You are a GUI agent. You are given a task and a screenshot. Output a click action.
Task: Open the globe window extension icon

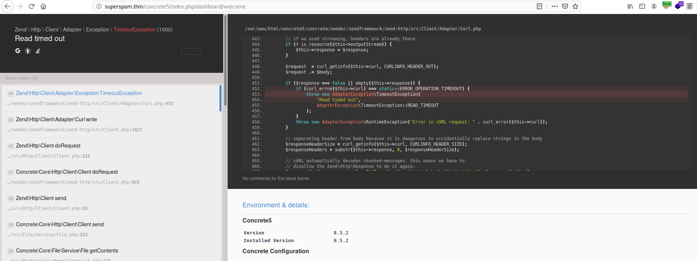point(690,6)
